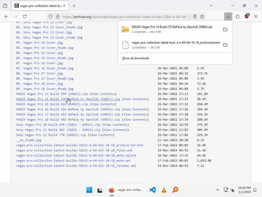262x197 pixels.
Task: Click the tracking protection shield icon
Action: tap(51, 16)
